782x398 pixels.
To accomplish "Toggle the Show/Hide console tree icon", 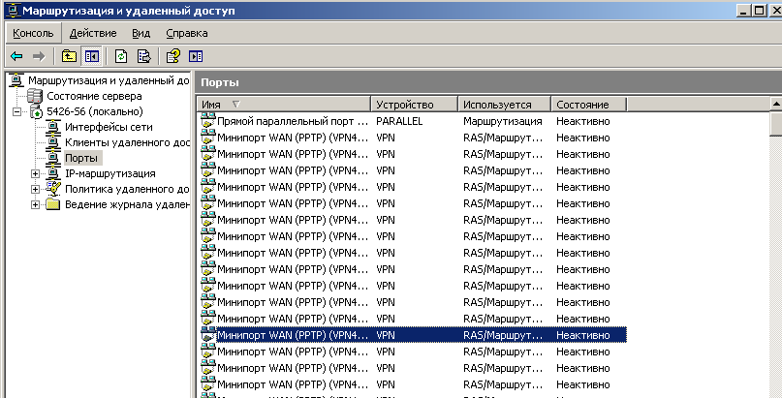I will [x=92, y=56].
